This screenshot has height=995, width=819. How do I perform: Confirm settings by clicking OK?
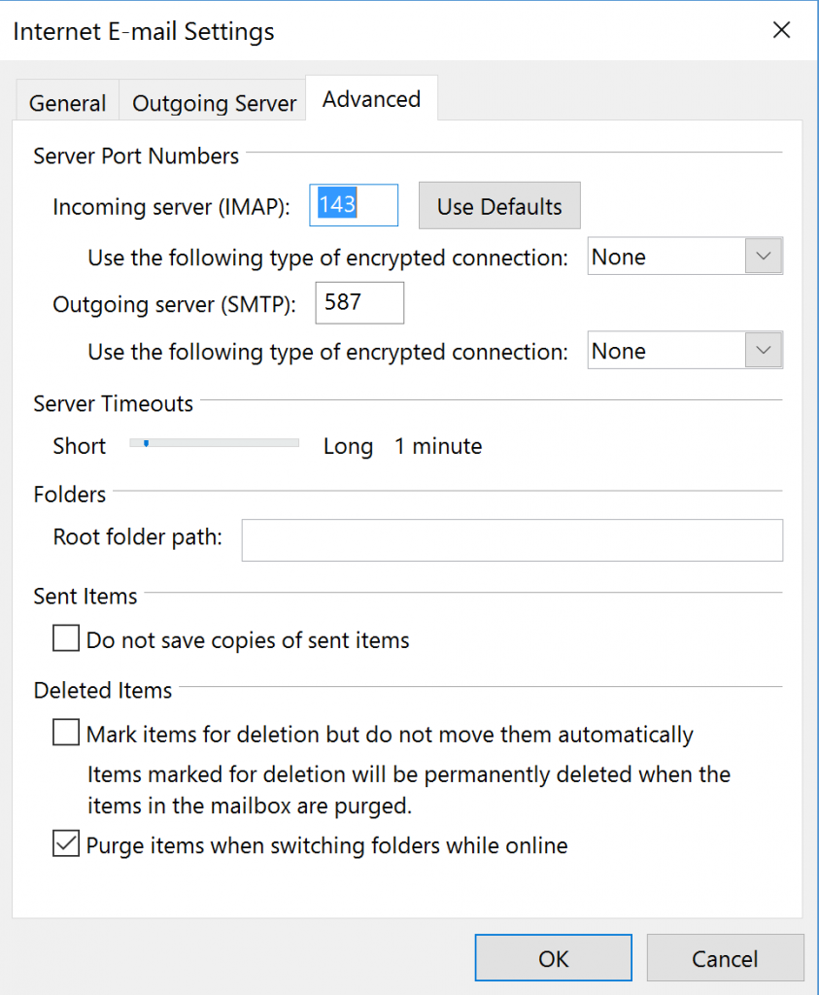(552, 957)
